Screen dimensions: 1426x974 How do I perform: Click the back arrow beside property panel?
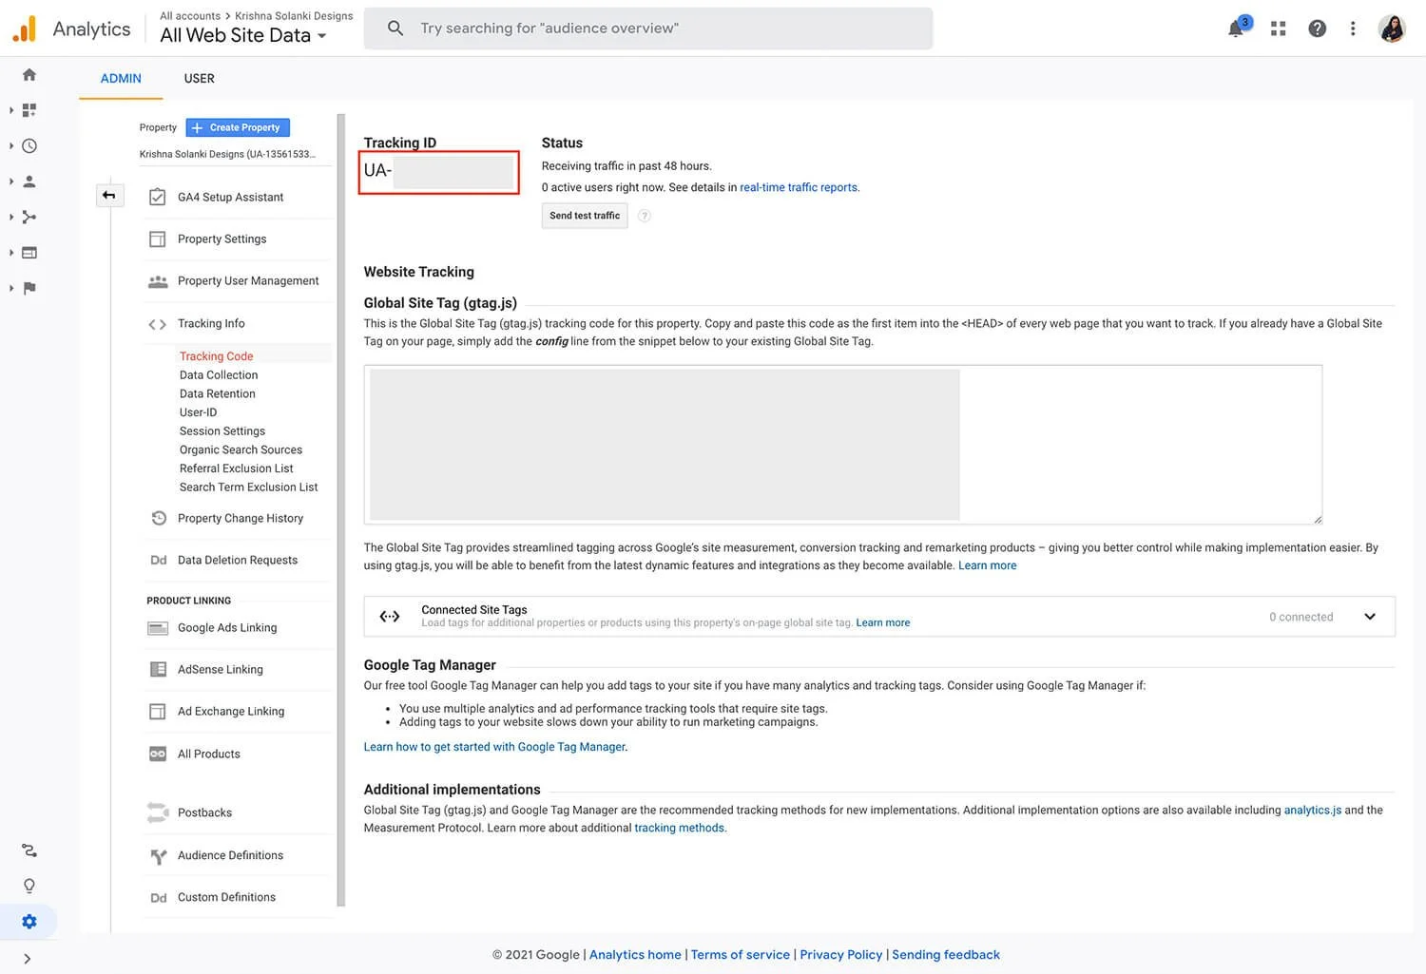point(109,195)
